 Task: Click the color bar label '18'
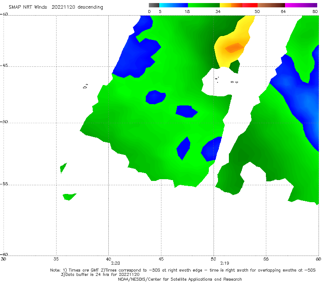[x=187, y=11]
